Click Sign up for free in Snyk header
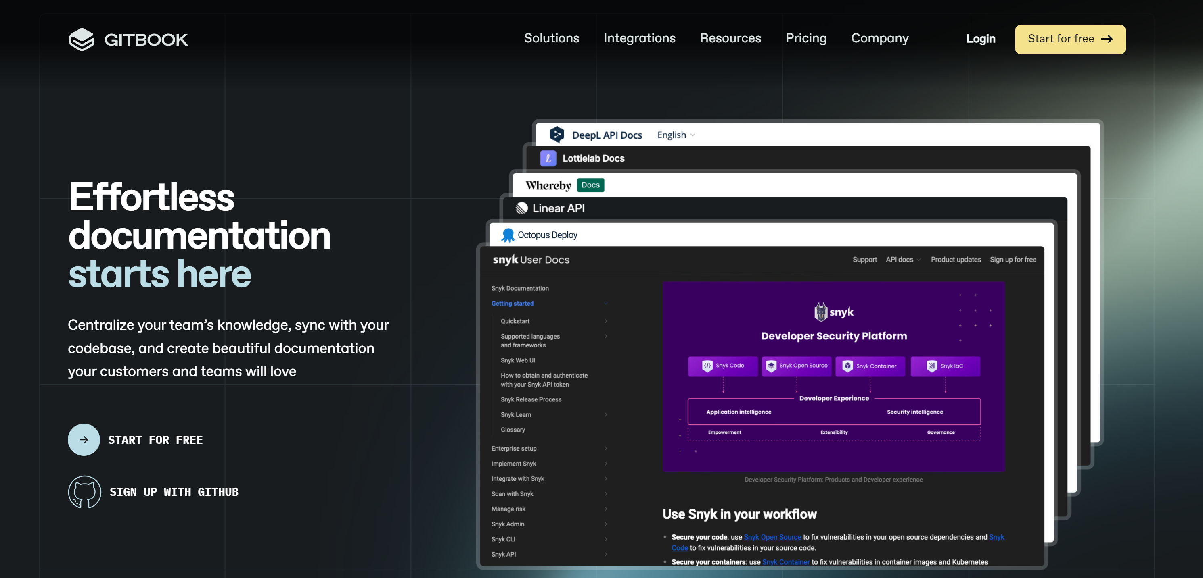 pos(1013,260)
